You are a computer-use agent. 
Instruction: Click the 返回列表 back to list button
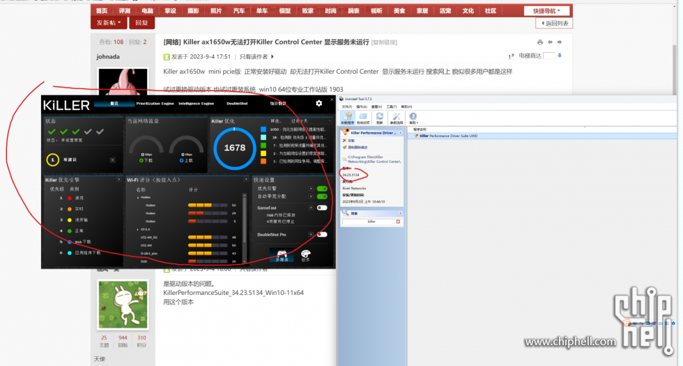[x=554, y=24]
